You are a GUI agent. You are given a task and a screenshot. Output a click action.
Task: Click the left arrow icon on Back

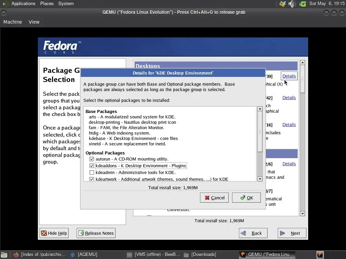point(243,233)
